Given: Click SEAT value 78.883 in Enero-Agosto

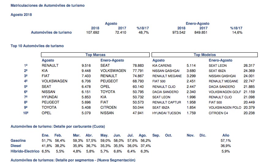Looking at the screenshot, I should 138,66.
